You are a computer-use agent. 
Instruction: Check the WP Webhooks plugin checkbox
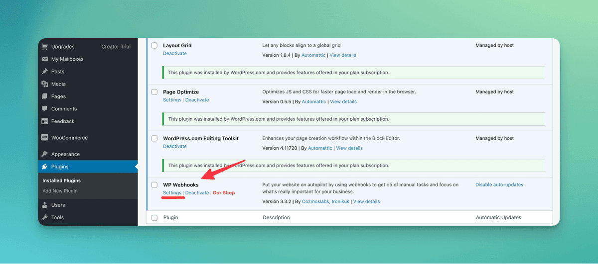pos(154,185)
